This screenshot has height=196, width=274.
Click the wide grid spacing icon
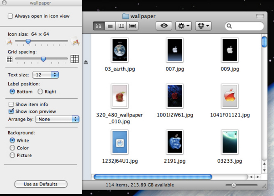click(74, 59)
